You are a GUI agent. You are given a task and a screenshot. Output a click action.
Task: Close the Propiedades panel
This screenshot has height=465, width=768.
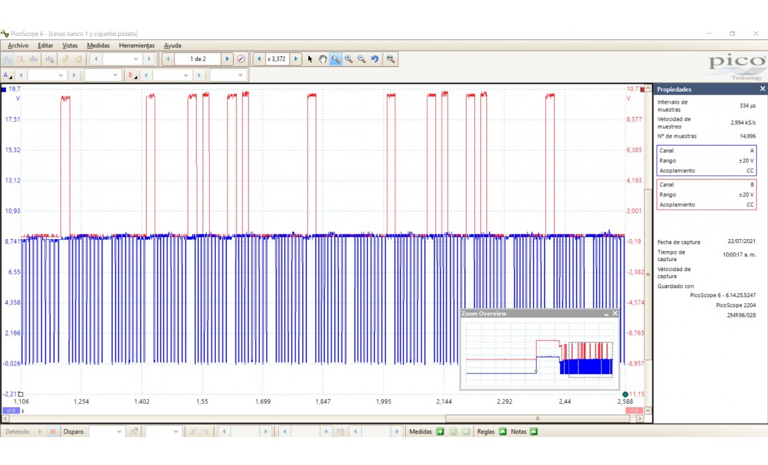(762, 89)
